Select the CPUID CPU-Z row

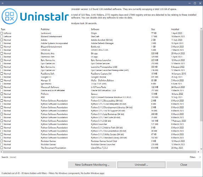click(100, 50)
